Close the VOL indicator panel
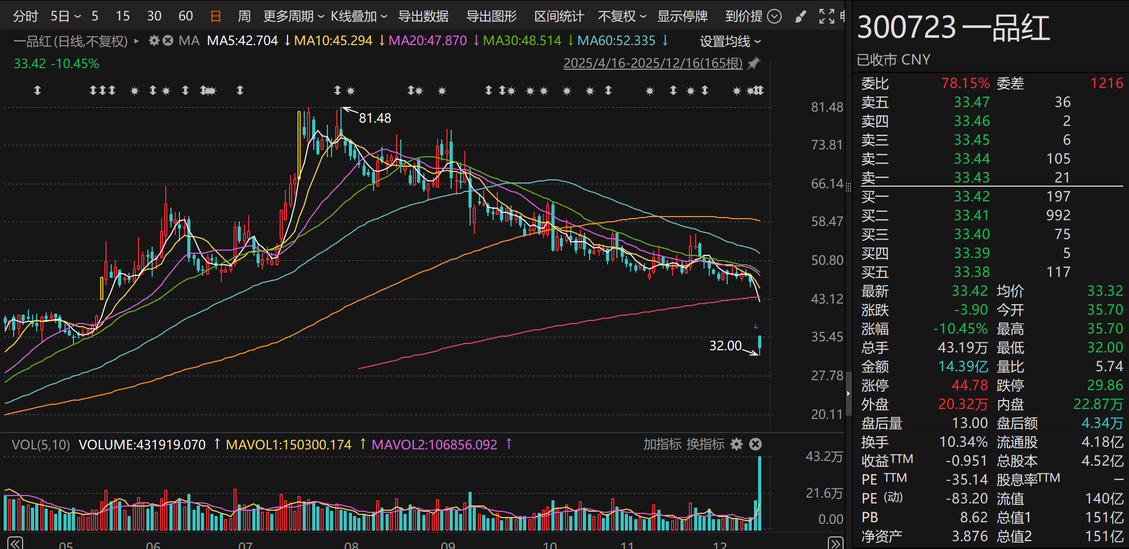1129x549 pixels. click(x=755, y=444)
